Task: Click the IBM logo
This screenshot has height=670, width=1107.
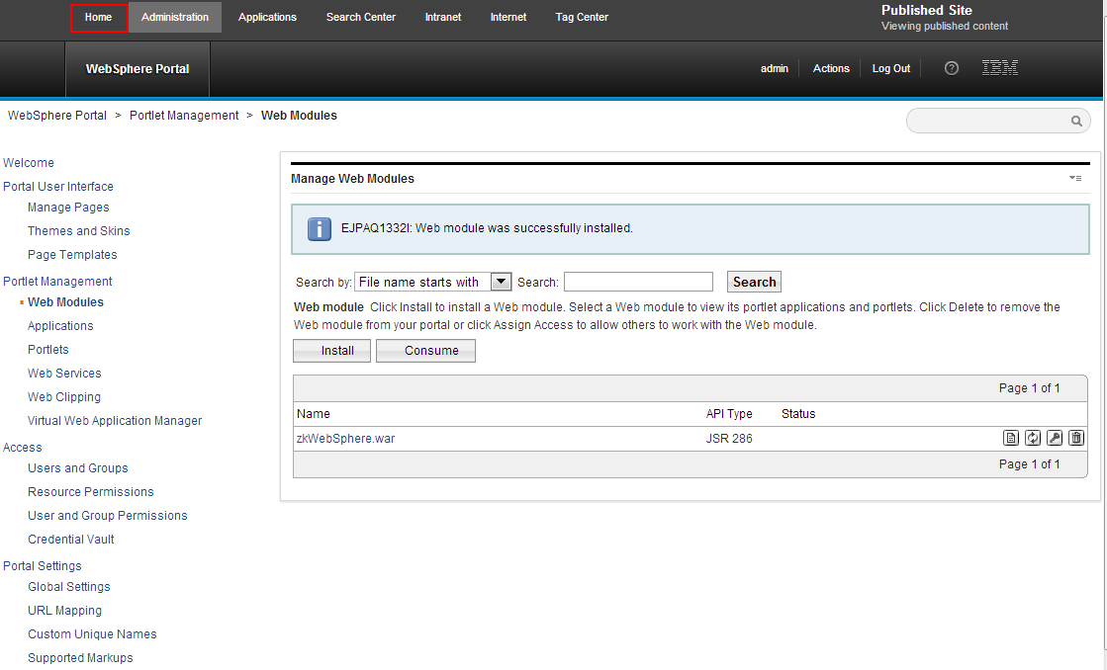Action: click(x=1000, y=68)
